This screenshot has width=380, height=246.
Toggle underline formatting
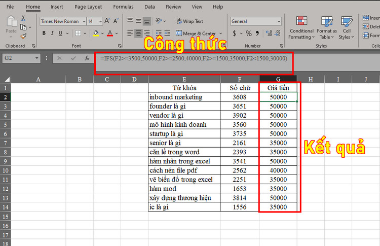tap(60, 33)
